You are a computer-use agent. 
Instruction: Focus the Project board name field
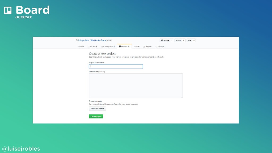tap(116, 66)
